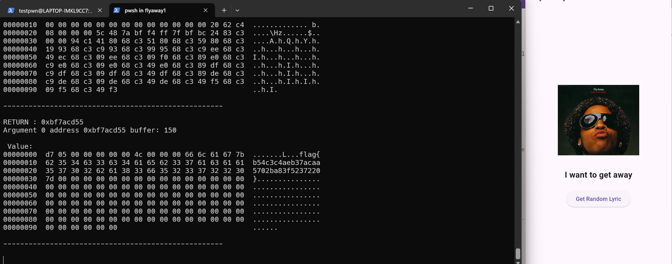Image resolution: width=672 pixels, height=264 pixels.
Task: Click the Fly Away album cover image
Action: pos(598,120)
